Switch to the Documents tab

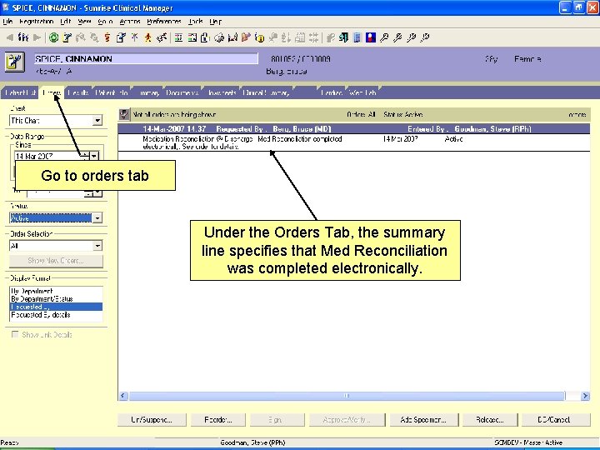coord(182,92)
